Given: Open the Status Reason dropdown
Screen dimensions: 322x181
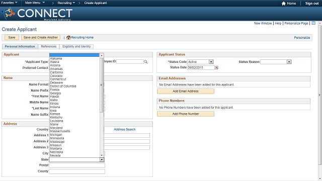Looking at the screenshot, I should coord(289,62).
